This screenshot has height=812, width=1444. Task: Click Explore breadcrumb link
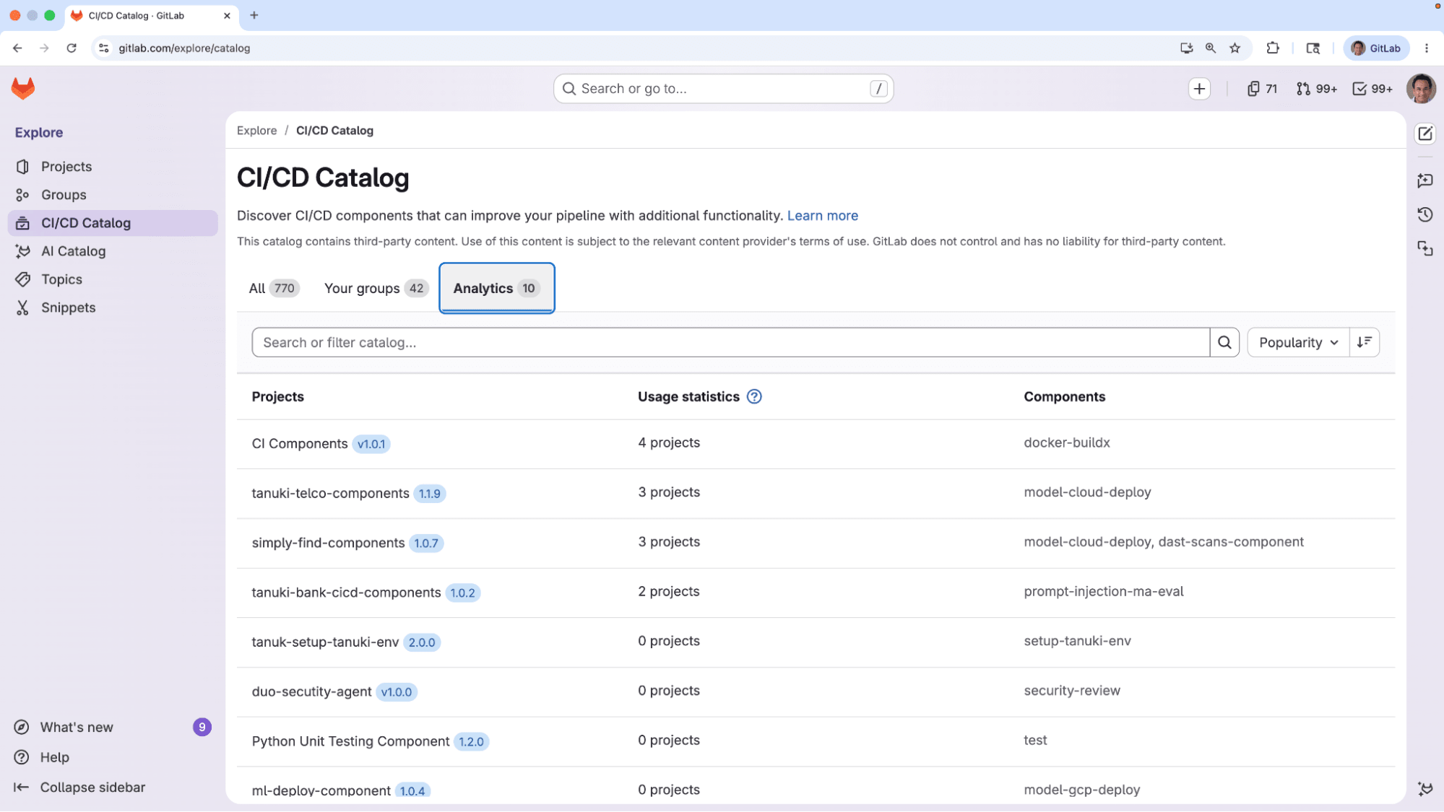tap(257, 131)
